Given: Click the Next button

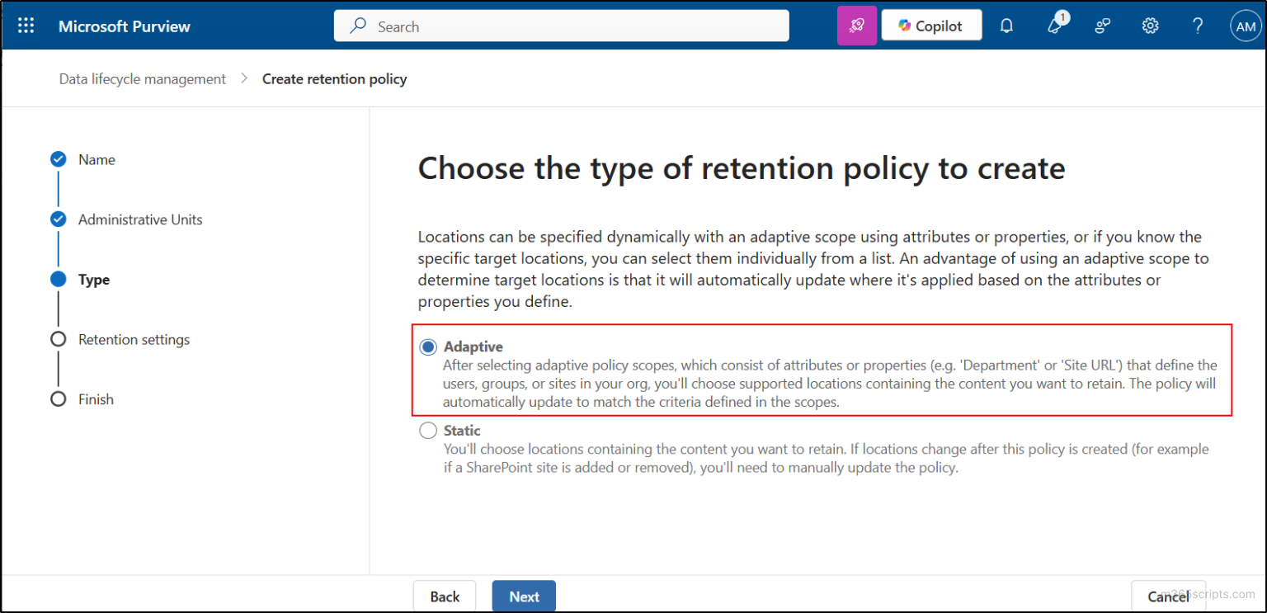Looking at the screenshot, I should click(524, 596).
